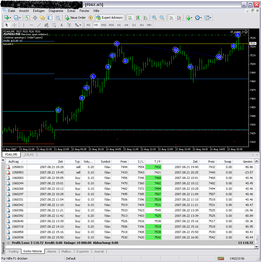Expand the indicators list dropdown
261x262 pixels.
(x=191, y=18)
